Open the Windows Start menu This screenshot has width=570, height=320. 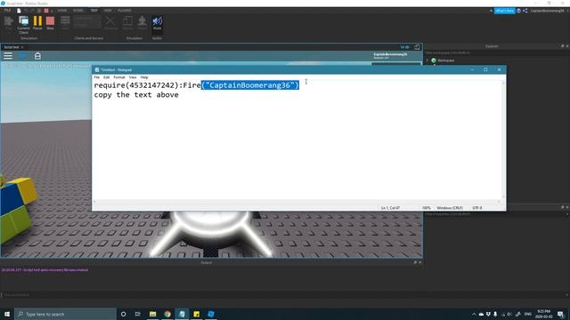7,314
